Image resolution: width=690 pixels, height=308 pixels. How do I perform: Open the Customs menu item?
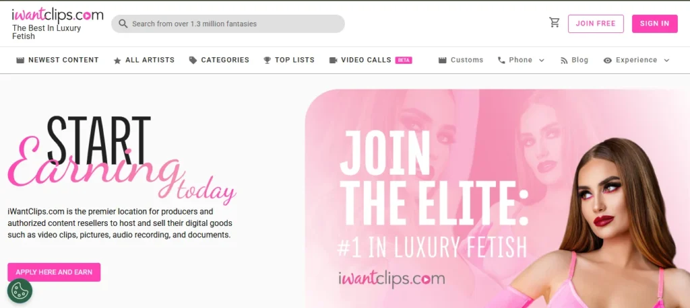coord(461,61)
